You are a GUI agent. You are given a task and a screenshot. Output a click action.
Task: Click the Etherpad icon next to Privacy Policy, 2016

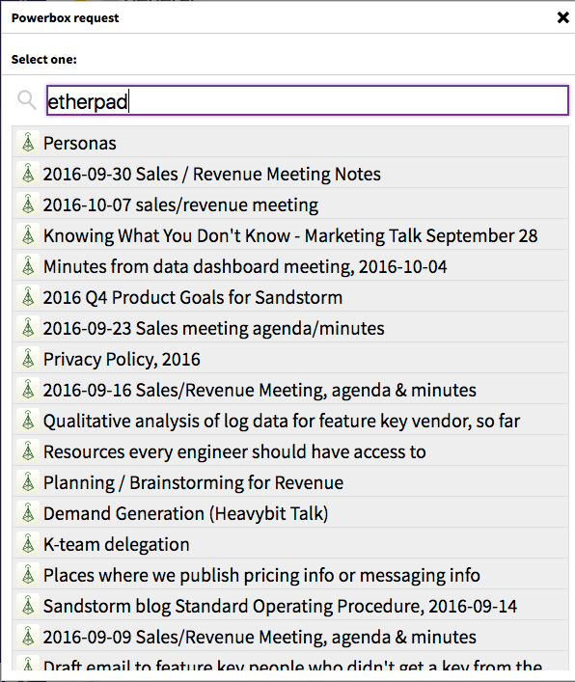click(x=28, y=359)
